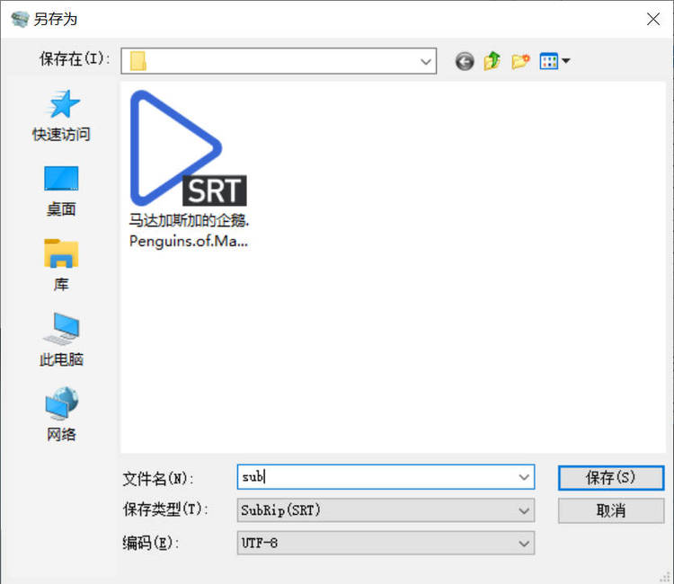Open Network (网络) location
674x584 pixels.
click(x=61, y=414)
